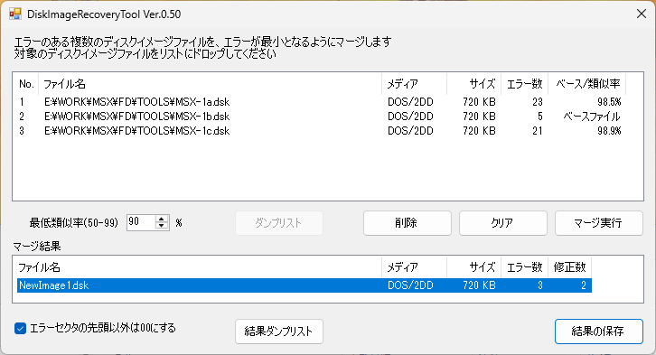
Task: Increase 最低類似率 with the up spinner arrow
Action: click(x=162, y=220)
